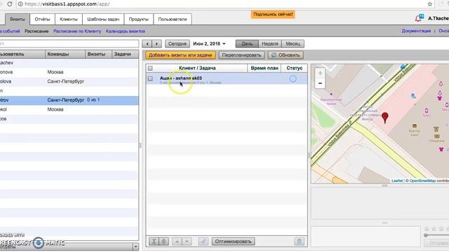Bookmark the page with the star icon
The width and height of the screenshot is (449, 252).
point(430,4)
